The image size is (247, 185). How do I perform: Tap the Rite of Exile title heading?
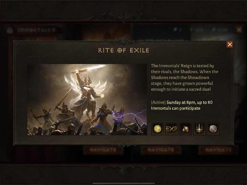124,50
